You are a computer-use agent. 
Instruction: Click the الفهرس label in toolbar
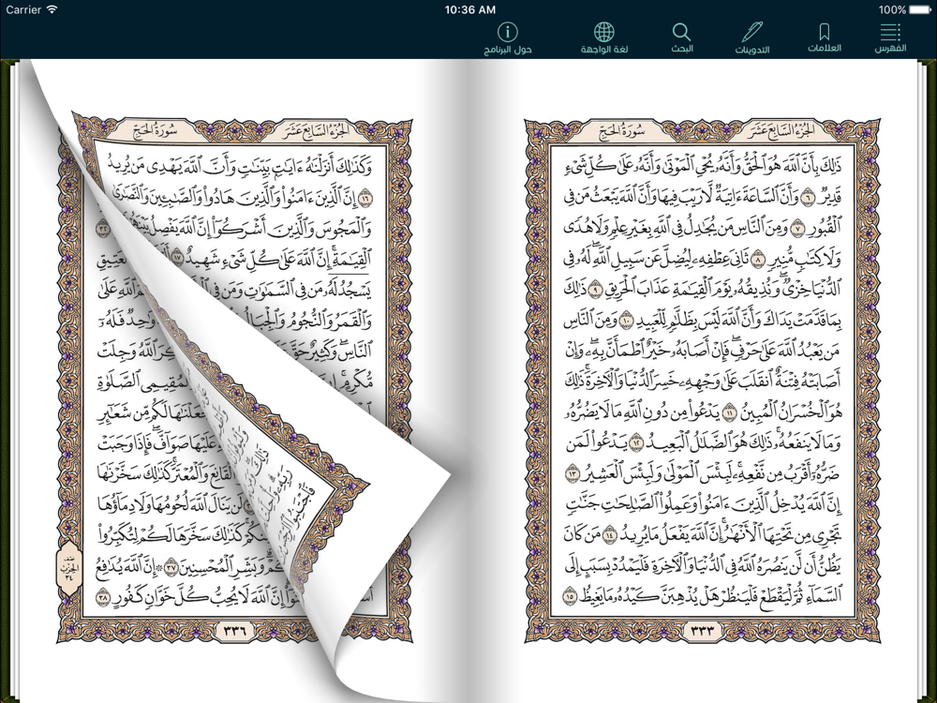point(890,49)
